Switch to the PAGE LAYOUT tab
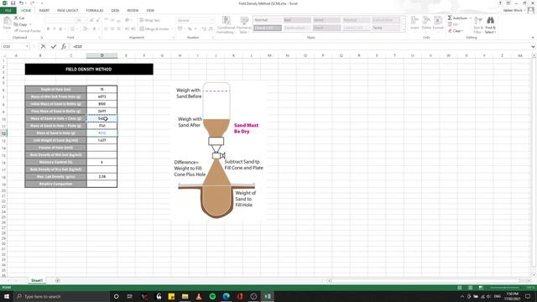 (68, 11)
